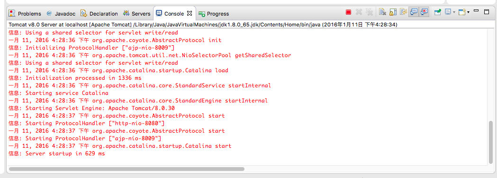497x178 pixels.
Task: Click the horizontal scrollbar of console
Action: point(127,169)
